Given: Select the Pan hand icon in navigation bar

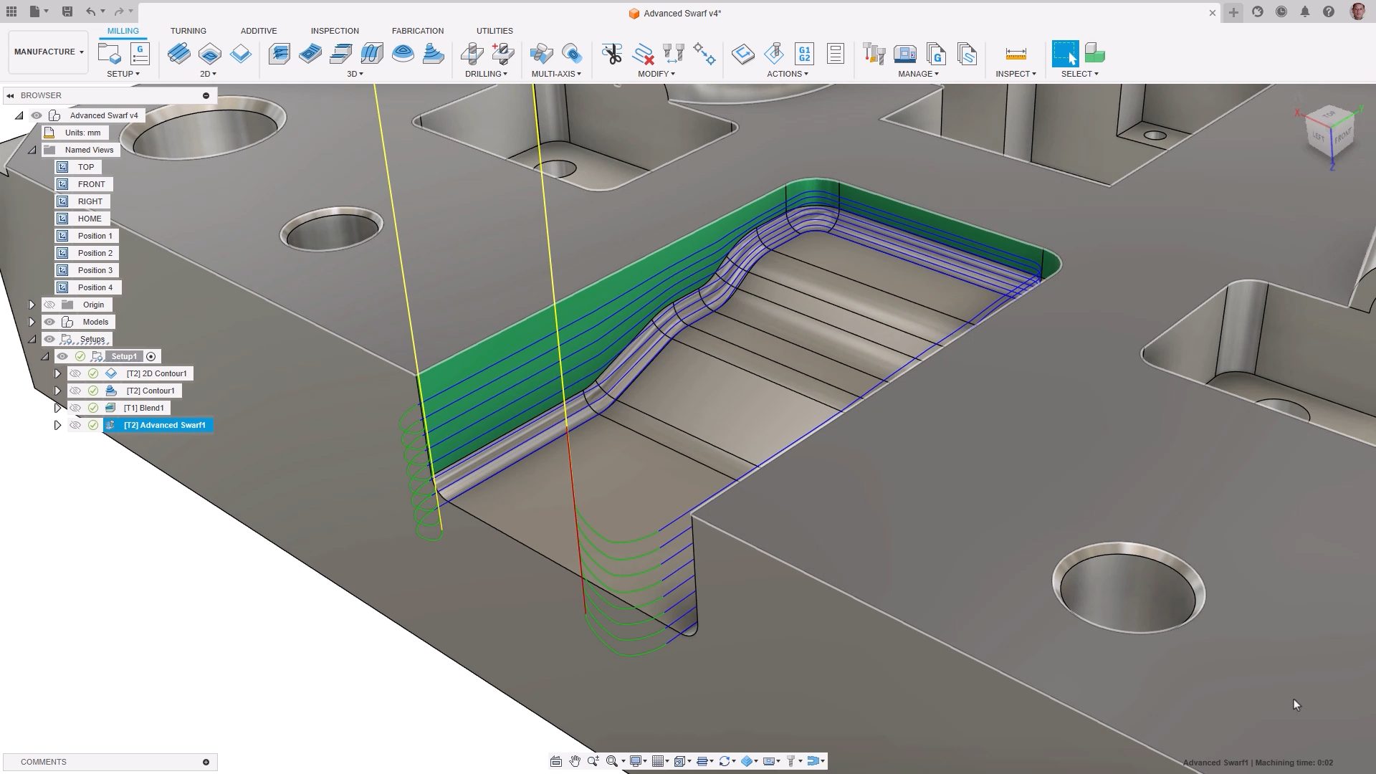Looking at the screenshot, I should click(x=575, y=761).
